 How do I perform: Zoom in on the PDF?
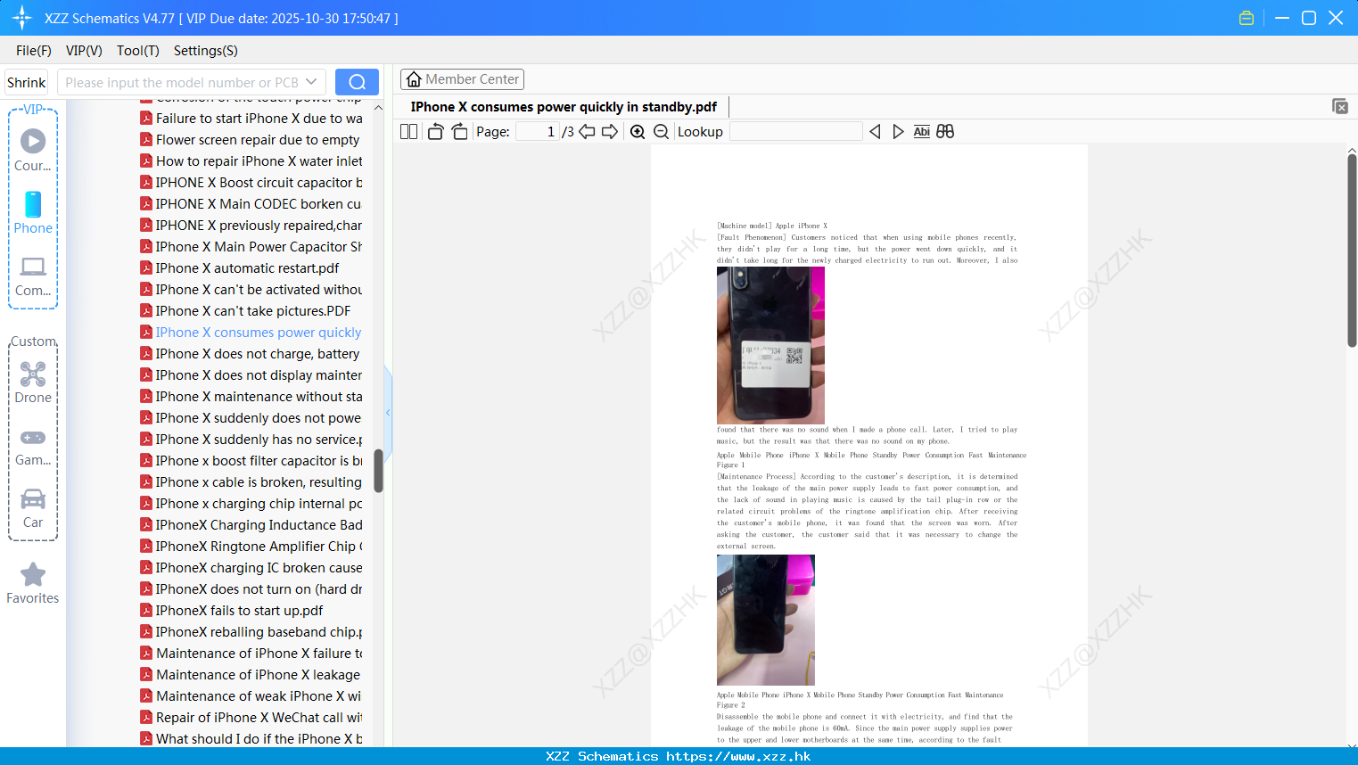(638, 131)
